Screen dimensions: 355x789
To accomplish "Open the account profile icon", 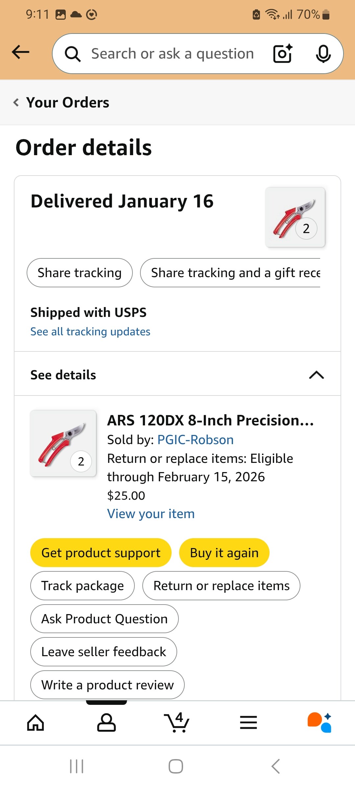I will [106, 723].
